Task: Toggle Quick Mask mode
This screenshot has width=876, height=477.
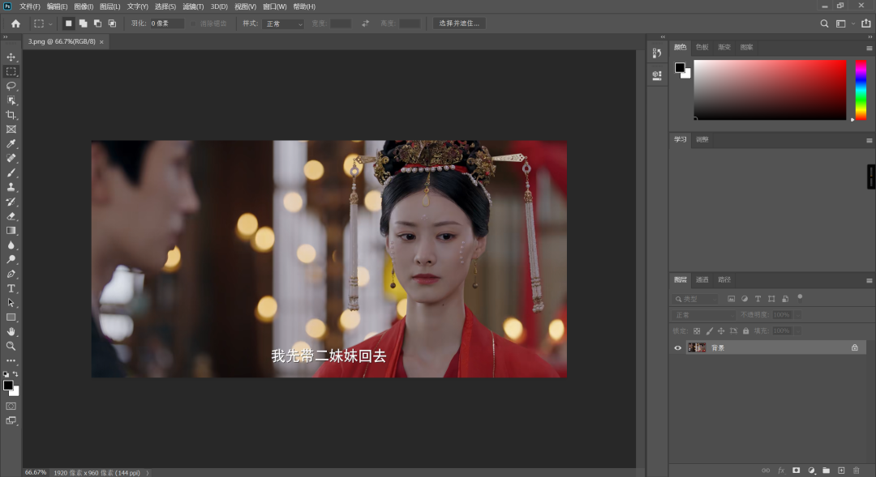Action: pyautogui.click(x=11, y=407)
